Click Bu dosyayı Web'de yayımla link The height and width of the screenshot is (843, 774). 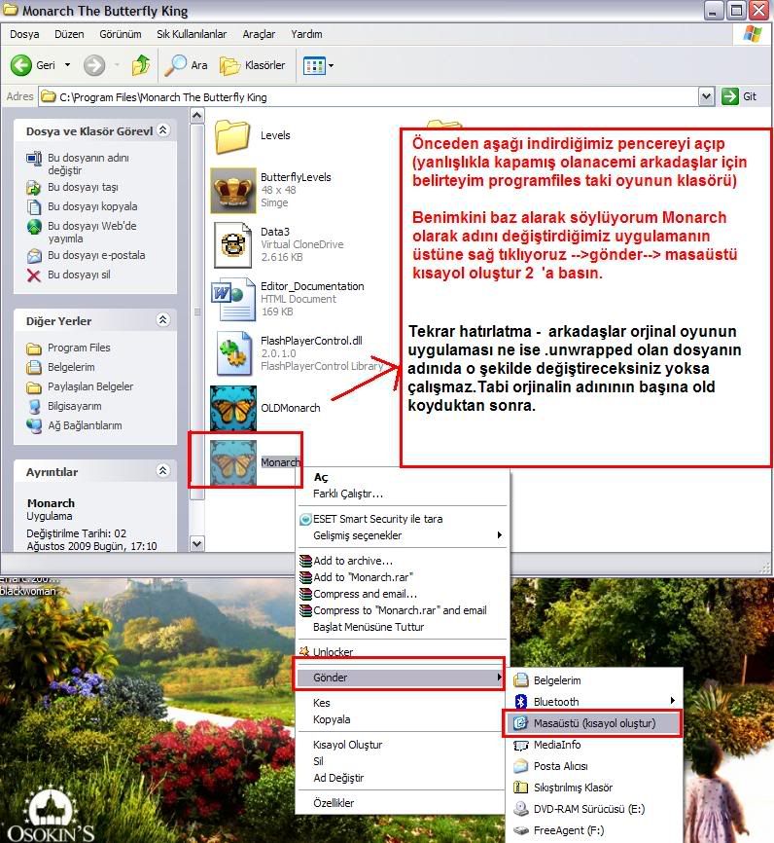pos(81,232)
